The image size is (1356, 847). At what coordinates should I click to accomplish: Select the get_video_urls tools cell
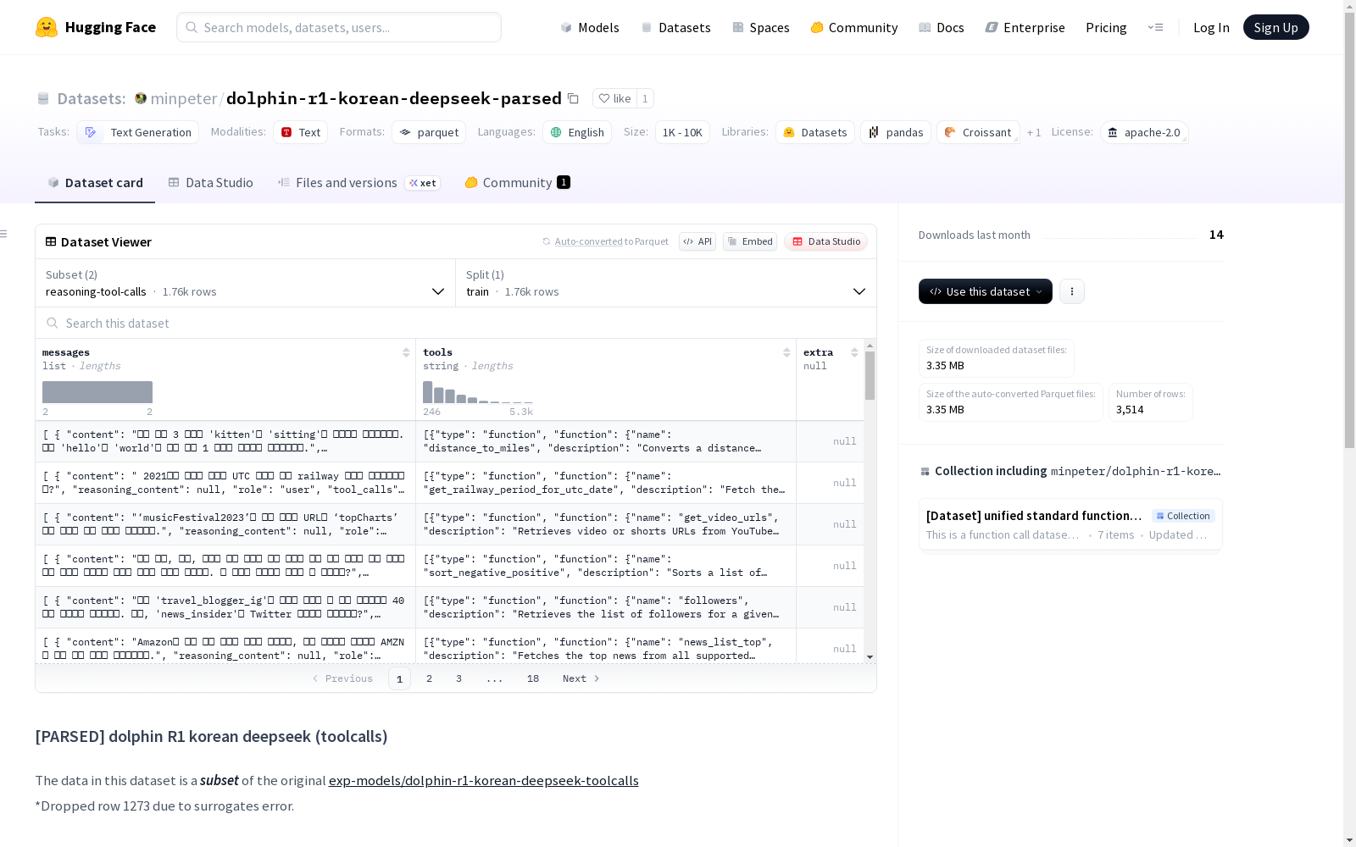point(606,524)
